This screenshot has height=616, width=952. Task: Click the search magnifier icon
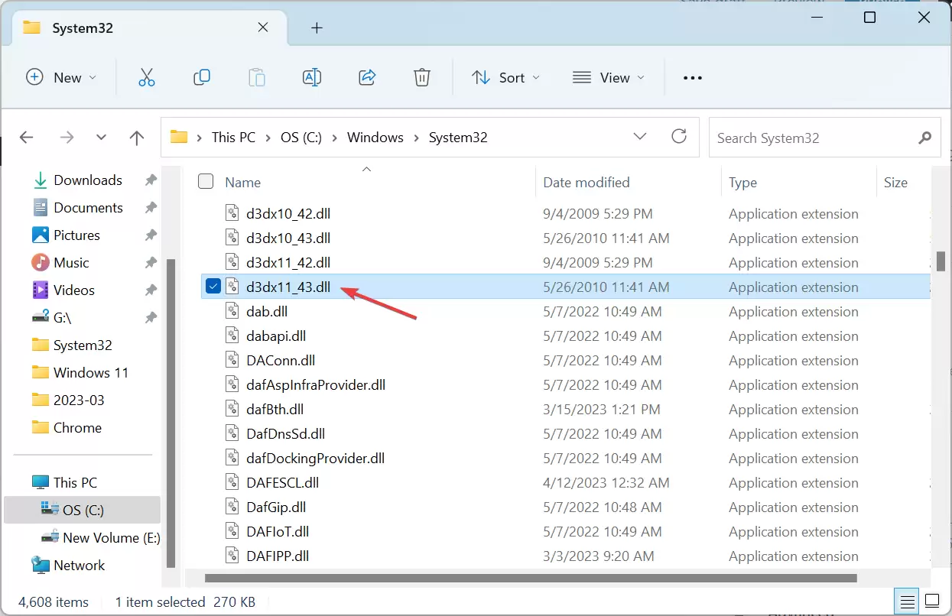pos(925,138)
